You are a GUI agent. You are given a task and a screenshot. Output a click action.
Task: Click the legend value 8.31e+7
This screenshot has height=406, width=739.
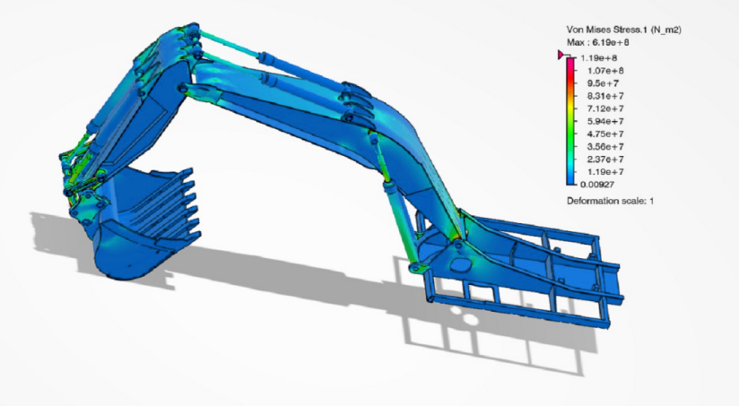pos(605,96)
